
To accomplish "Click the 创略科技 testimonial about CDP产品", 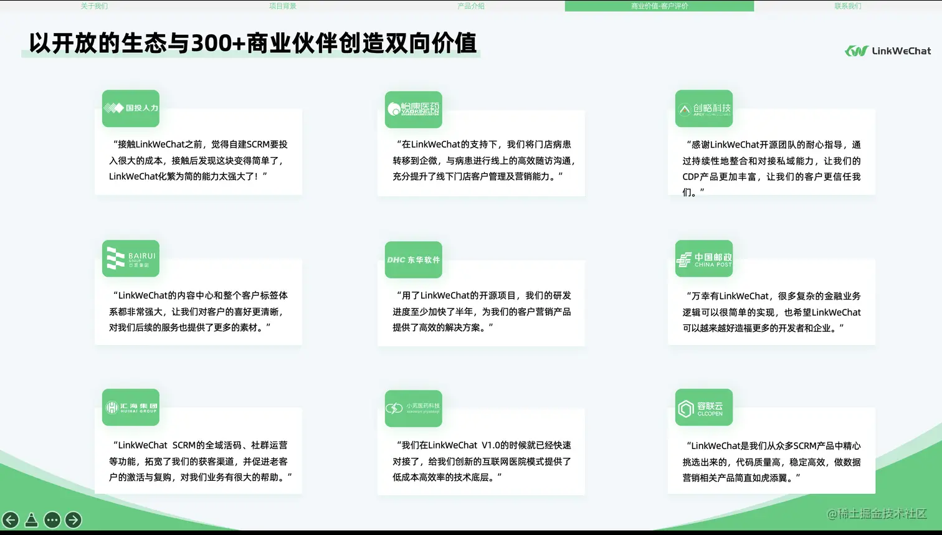I will click(771, 168).
